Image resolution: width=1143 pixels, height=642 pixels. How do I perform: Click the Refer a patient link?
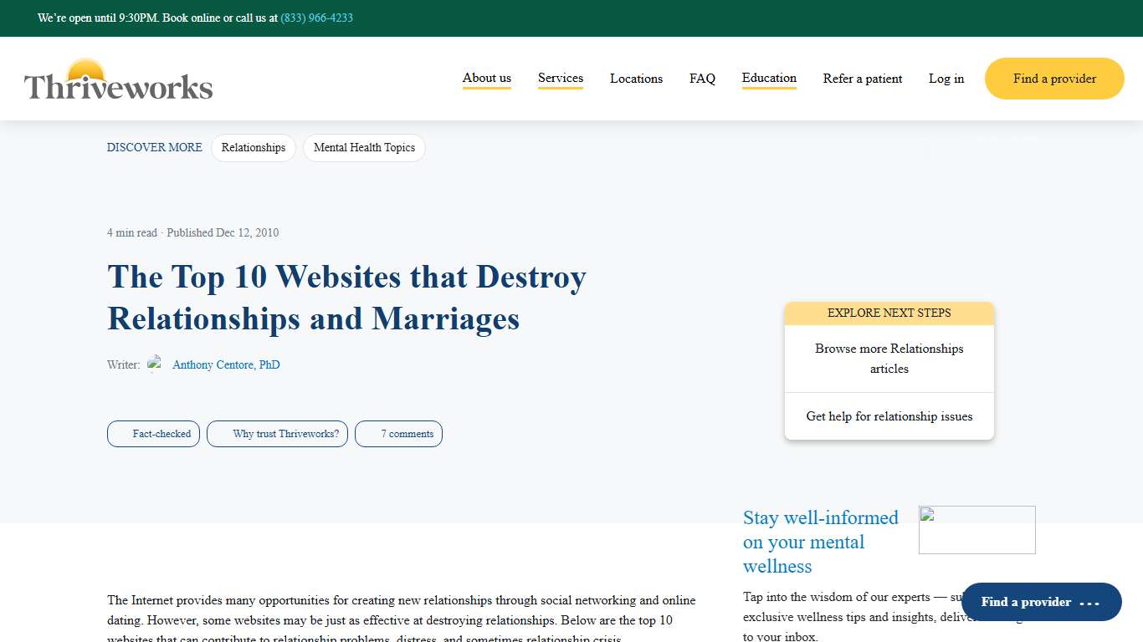[863, 79]
